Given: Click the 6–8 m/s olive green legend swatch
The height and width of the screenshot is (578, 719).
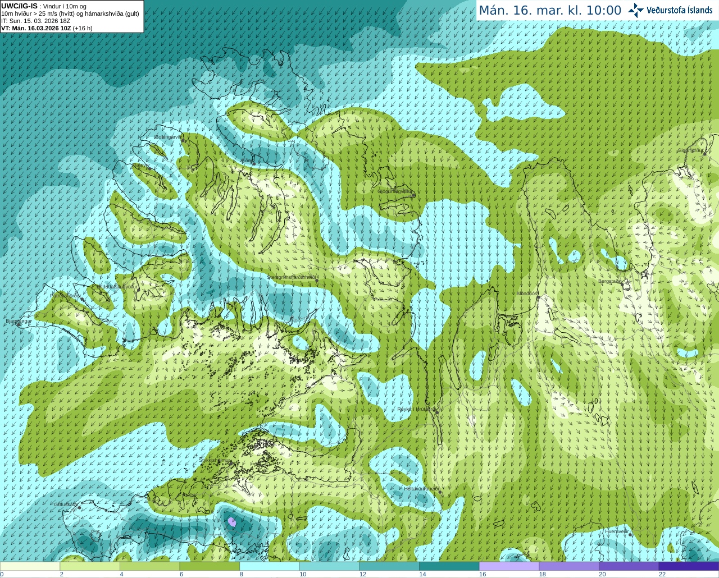Looking at the screenshot, I should [x=210, y=566].
